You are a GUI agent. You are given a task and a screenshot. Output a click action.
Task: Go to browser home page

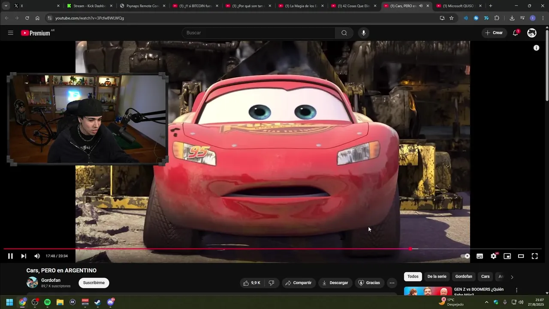click(37, 18)
